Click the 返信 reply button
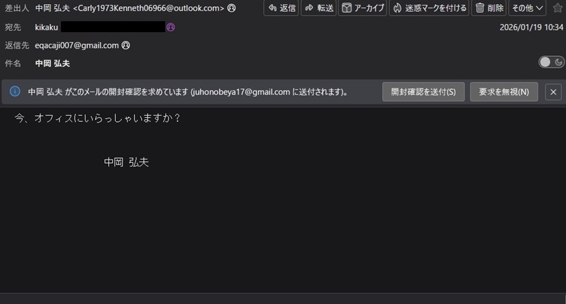Screen dimensions: 566x304 click(x=281, y=8)
